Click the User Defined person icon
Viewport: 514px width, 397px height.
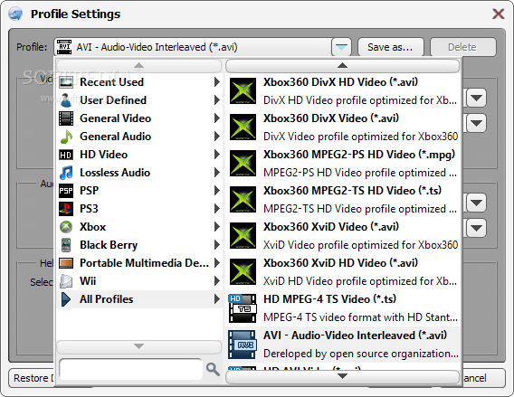(66, 100)
